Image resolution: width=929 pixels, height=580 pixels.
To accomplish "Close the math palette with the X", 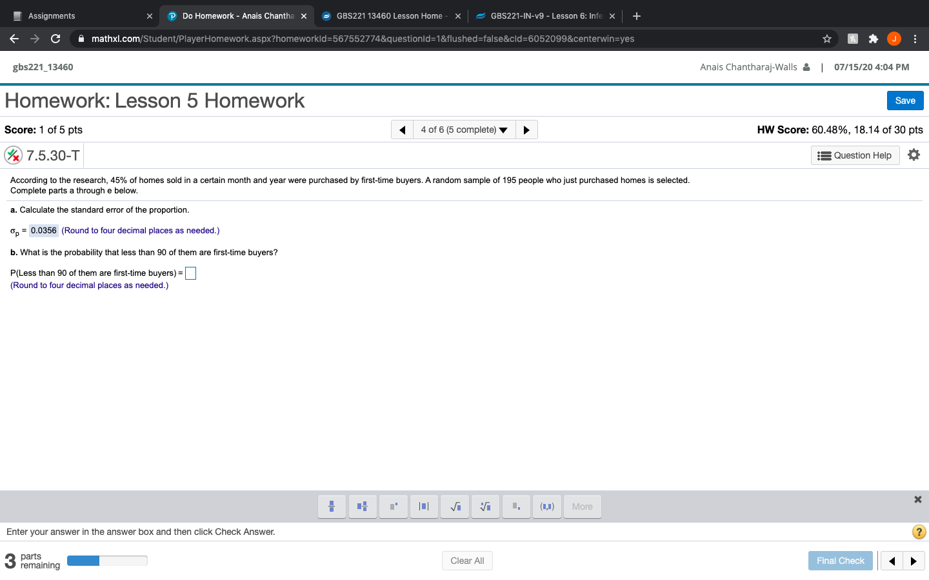I will coord(917,499).
